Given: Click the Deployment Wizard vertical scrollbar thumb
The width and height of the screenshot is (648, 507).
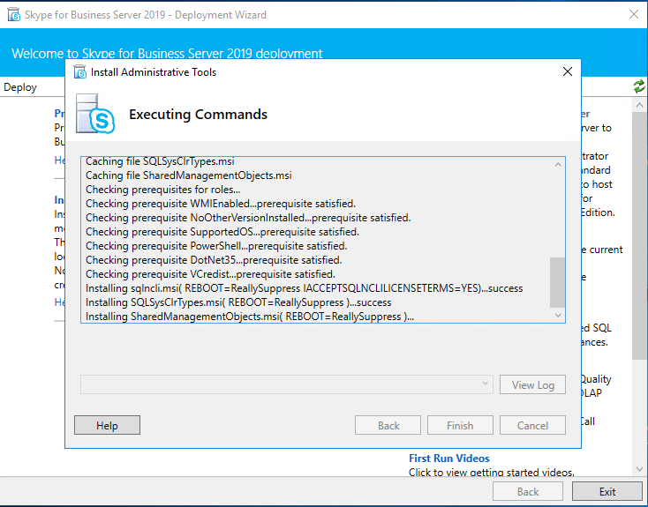Looking at the screenshot, I should tap(639, 236).
